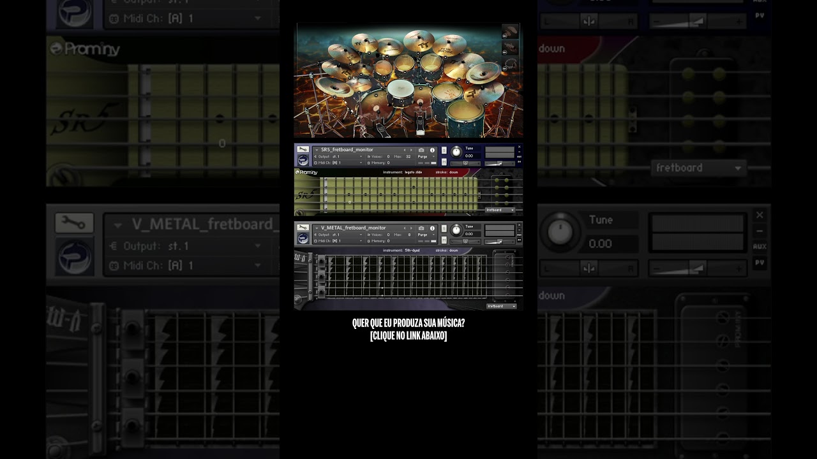Image resolution: width=817 pixels, height=459 pixels.
Task: Click SR5 'stroke: down' label
Action: [447, 171]
